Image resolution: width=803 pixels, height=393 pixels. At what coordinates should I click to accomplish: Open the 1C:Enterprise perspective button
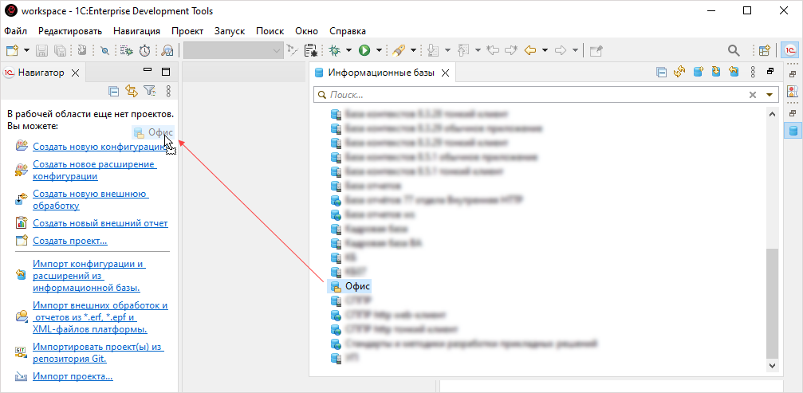[790, 50]
